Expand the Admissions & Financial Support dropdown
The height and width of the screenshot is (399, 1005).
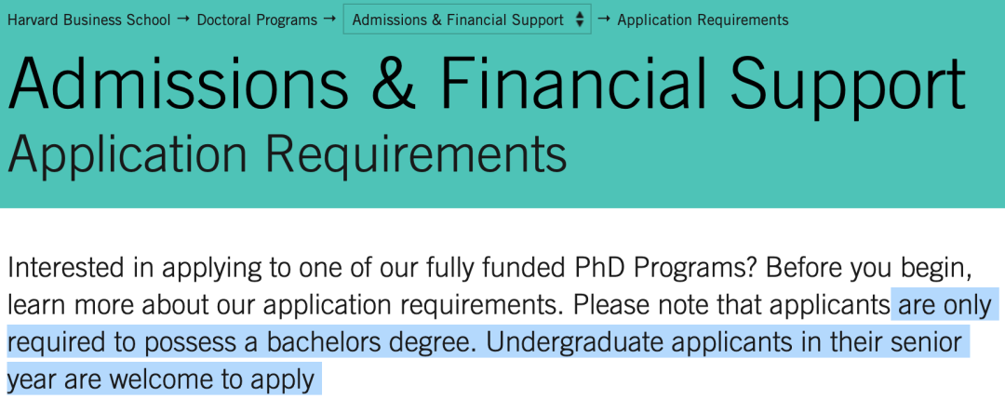pyautogui.click(x=458, y=20)
